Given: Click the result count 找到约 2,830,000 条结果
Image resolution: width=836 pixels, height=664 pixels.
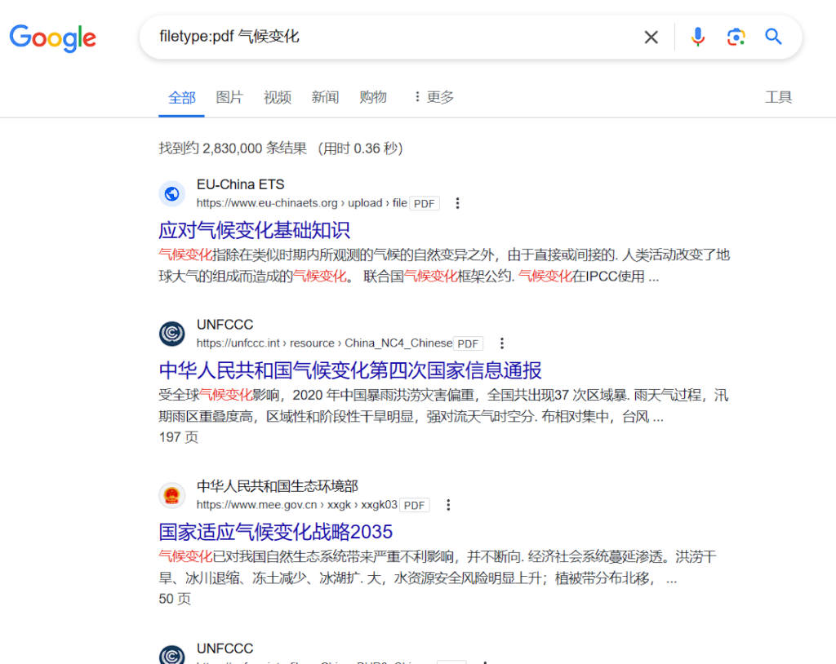Looking at the screenshot, I should (233, 148).
